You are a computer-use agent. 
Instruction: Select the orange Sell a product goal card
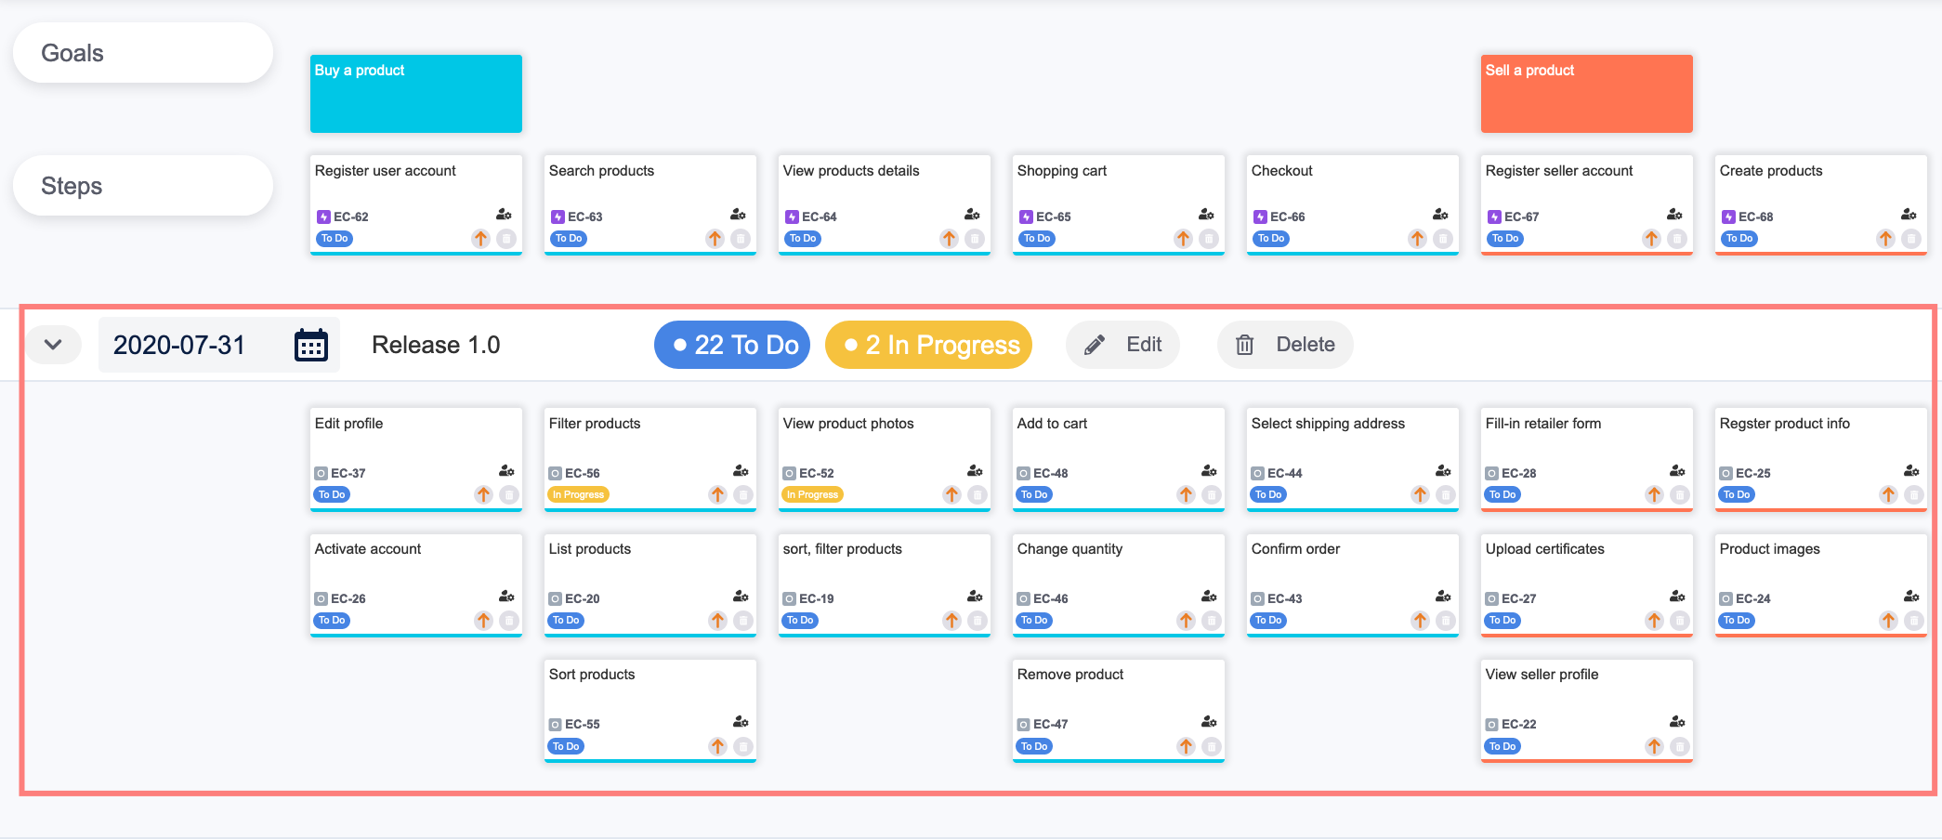coord(1586,94)
